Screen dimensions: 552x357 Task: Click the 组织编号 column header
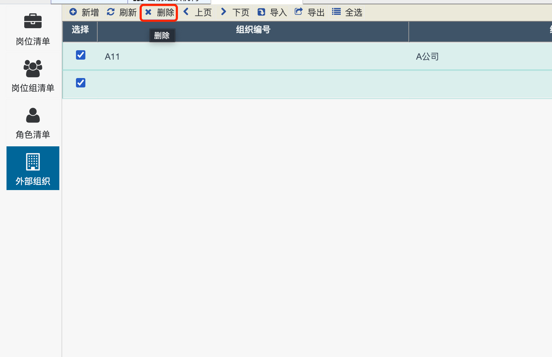[x=253, y=30]
